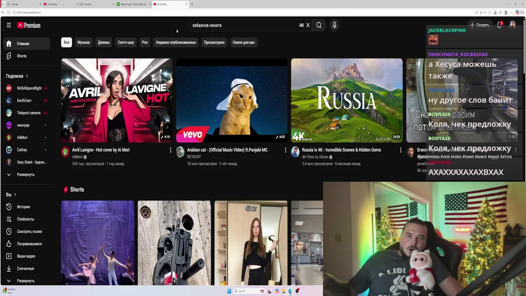Select the Рэп filter chip

point(145,42)
